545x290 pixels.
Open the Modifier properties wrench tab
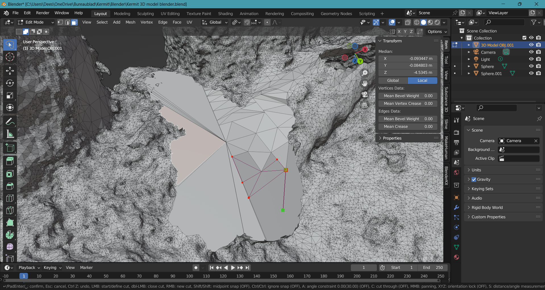pyautogui.click(x=456, y=208)
